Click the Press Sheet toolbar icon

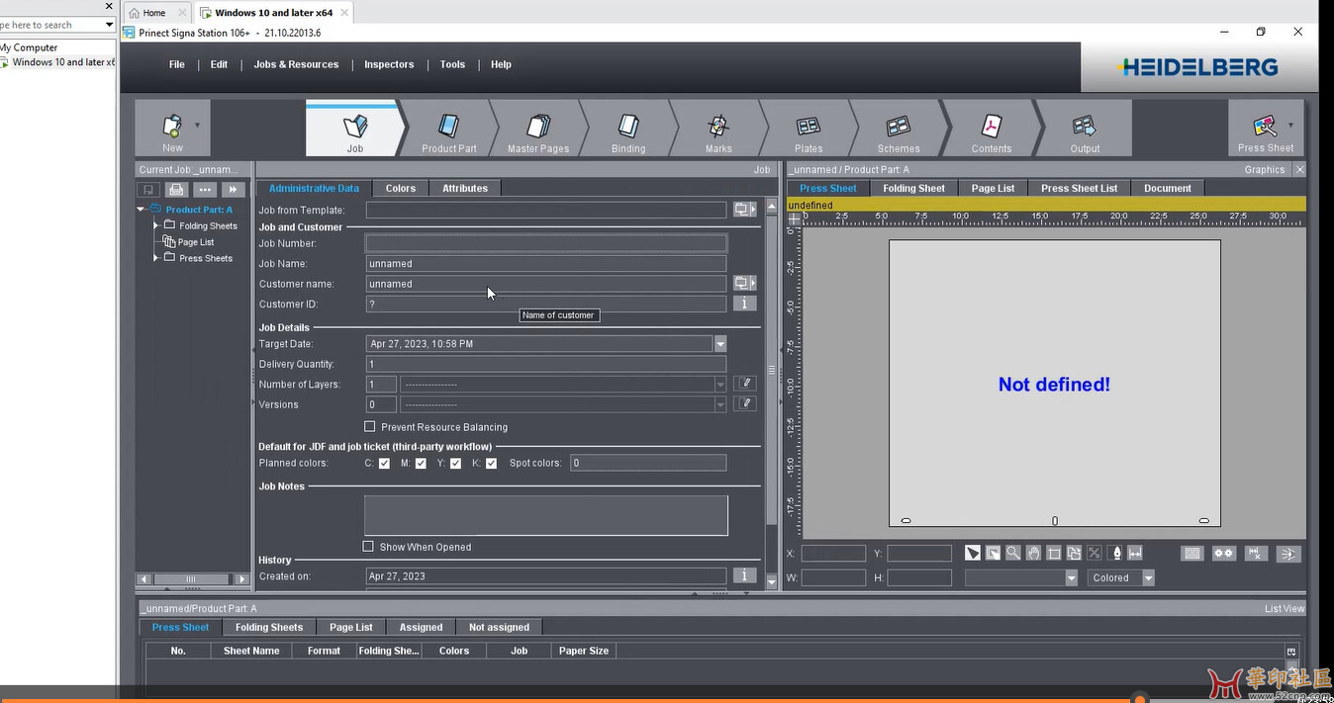(1265, 127)
